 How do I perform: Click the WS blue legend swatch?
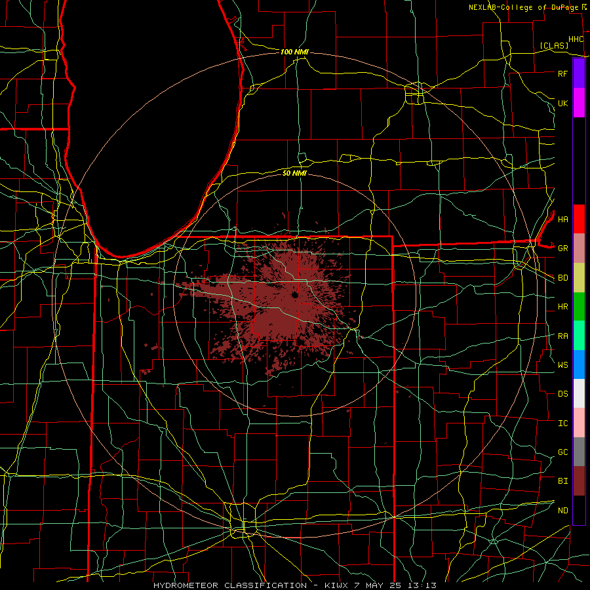coord(579,364)
